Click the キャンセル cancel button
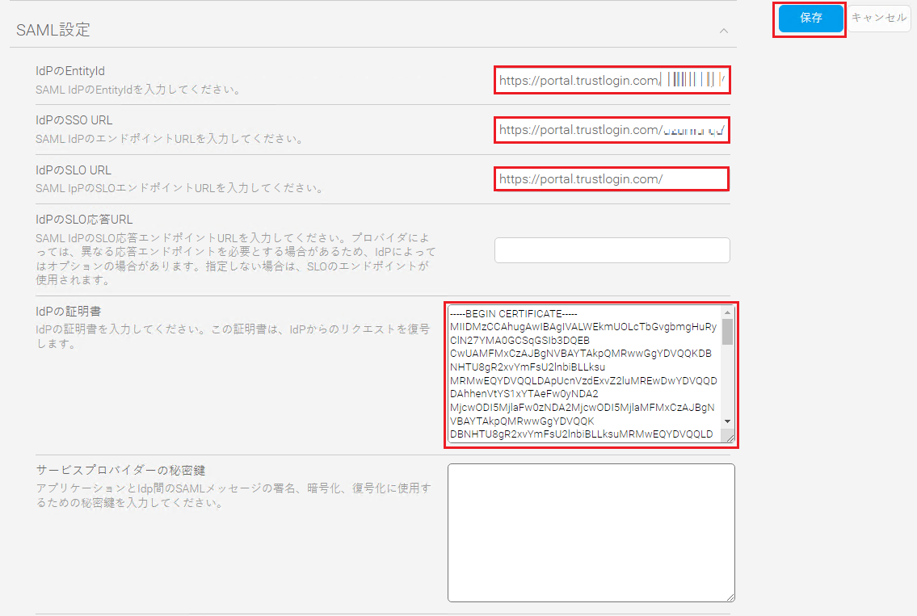This screenshot has width=917, height=616. (x=879, y=18)
